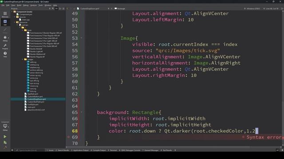Open the Design mode

click(5, 30)
